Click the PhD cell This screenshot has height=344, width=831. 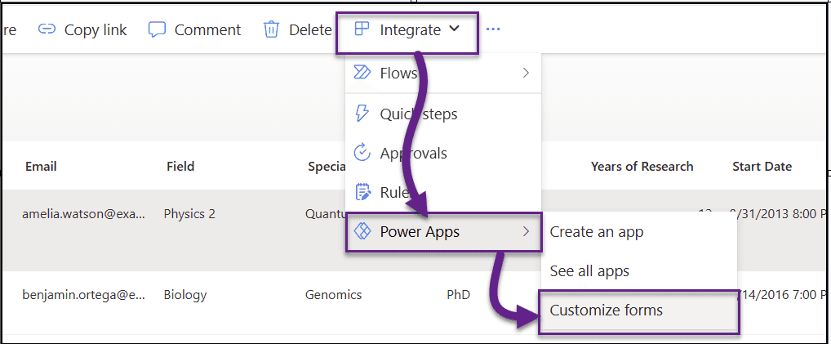[459, 295]
